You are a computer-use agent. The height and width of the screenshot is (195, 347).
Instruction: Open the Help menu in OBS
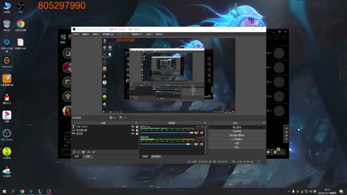[x=159, y=34]
